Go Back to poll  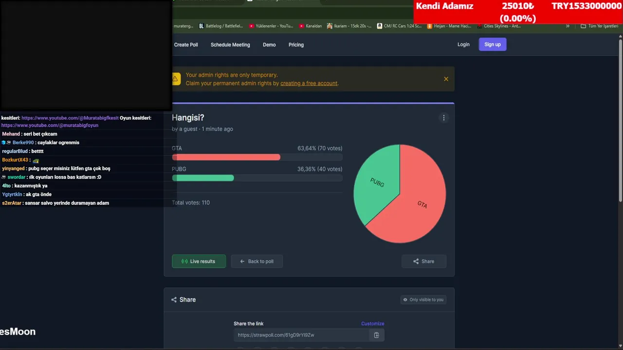click(257, 261)
